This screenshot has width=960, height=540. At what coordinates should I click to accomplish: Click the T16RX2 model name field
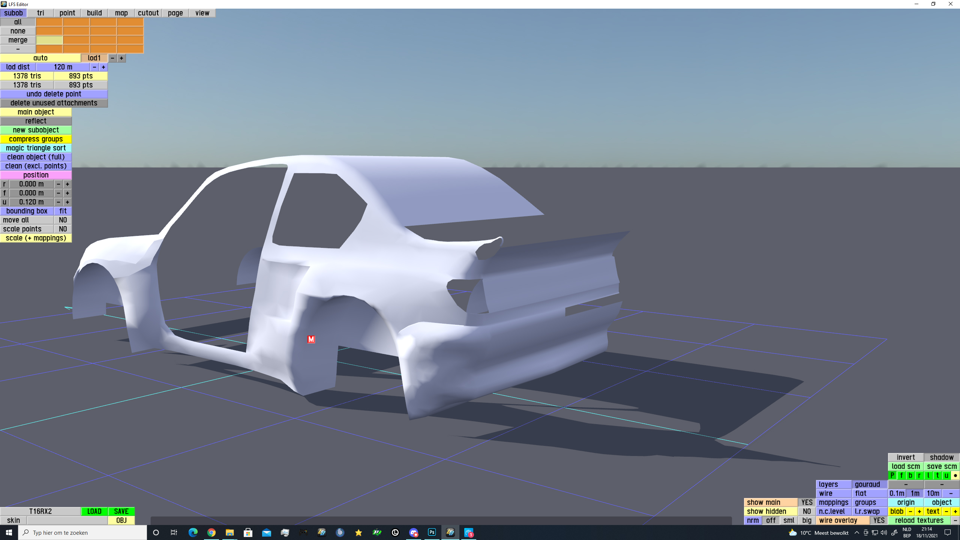pyautogui.click(x=40, y=511)
